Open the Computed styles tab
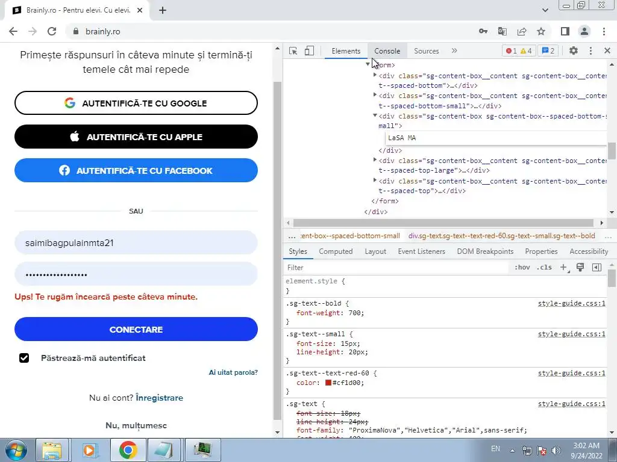Viewport: 617px width, 462px height. [x=336, y=251]
